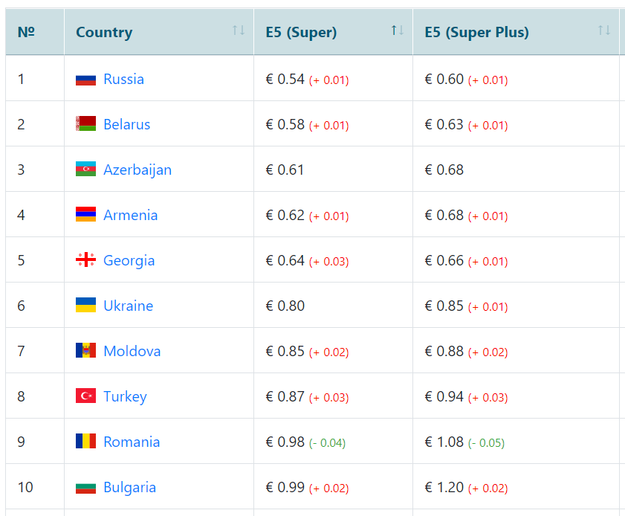Sort by E5 (Super) arrows icon

398,30
